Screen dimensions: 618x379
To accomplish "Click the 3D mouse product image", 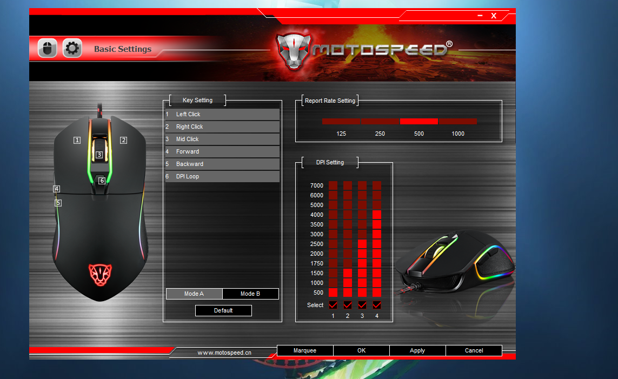I will (455, 262).
